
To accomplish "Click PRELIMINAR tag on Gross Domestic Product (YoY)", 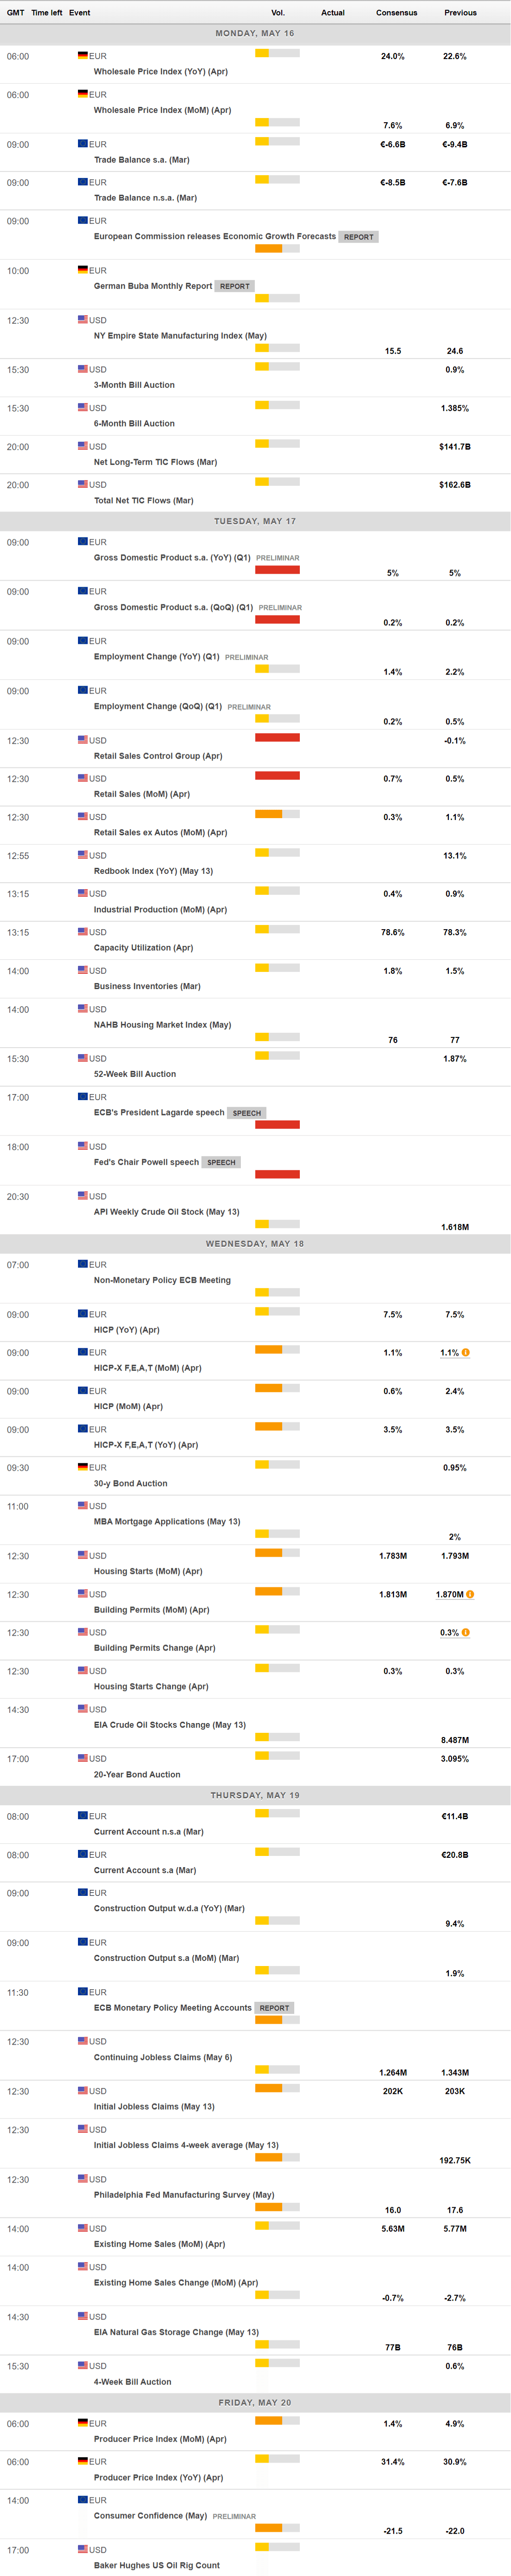I will point(278,558).
